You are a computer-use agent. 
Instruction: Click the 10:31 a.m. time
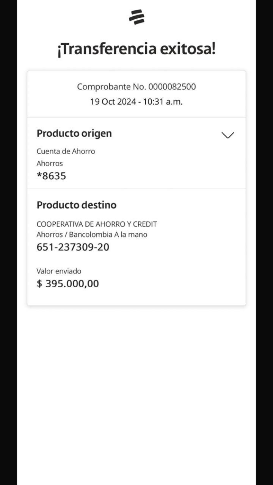tap(162, 102)
